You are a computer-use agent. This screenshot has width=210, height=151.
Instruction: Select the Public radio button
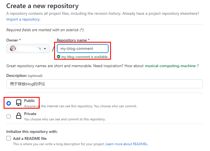click(x=9, y=103)
